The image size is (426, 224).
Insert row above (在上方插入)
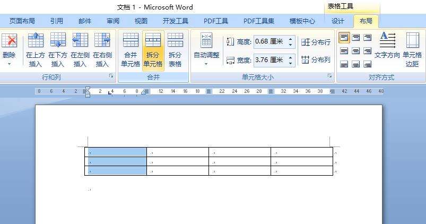tap(36, 49)
